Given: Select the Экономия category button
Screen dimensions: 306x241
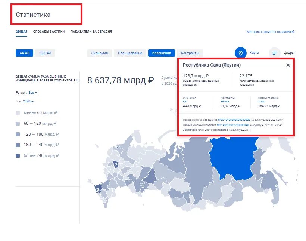Looking at the screenshot, I should (x=100, y=53).
